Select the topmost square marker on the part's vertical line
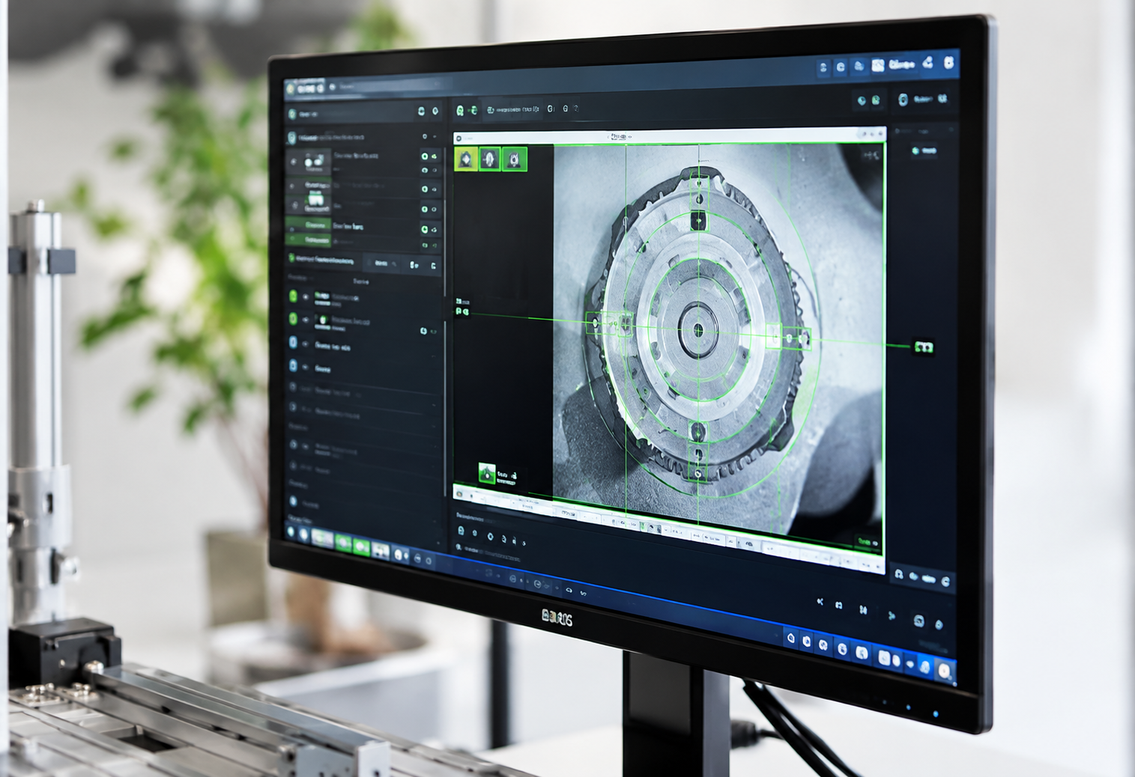This screenshot has width=1135, height=777. [x=700, y=182]
